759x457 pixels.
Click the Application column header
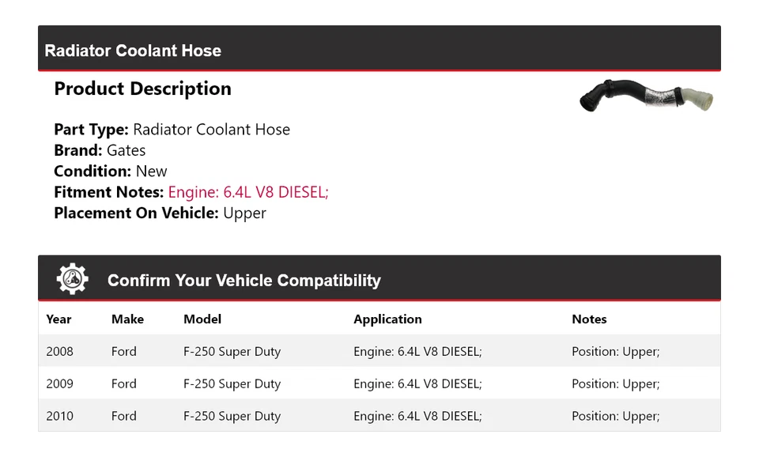click(387, 319)
